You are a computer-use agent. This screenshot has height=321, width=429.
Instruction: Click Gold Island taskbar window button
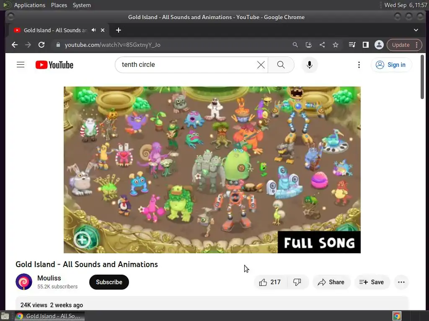49,316
